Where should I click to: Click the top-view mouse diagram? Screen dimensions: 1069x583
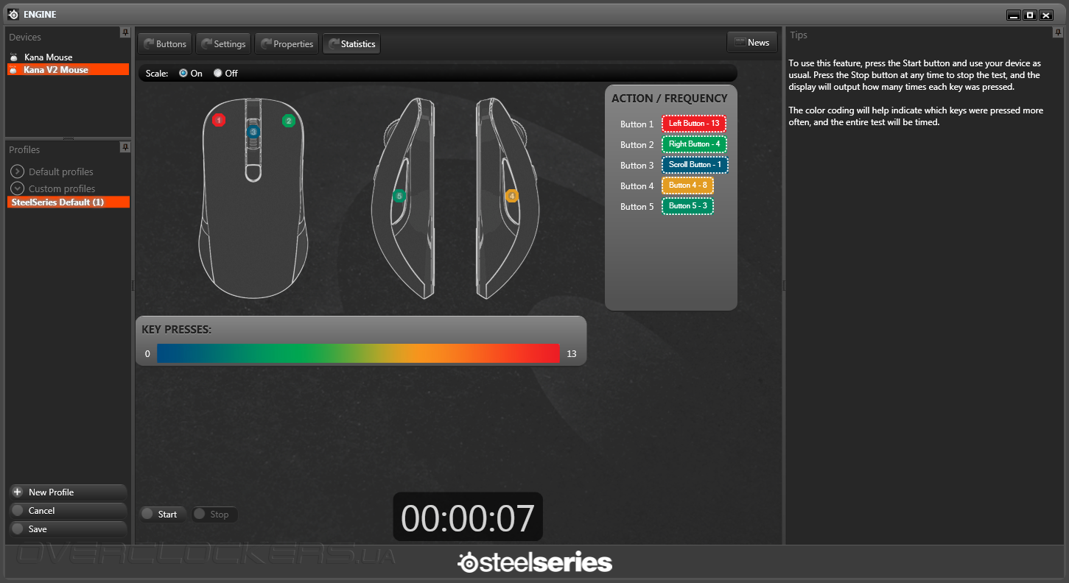coord(253,198)
